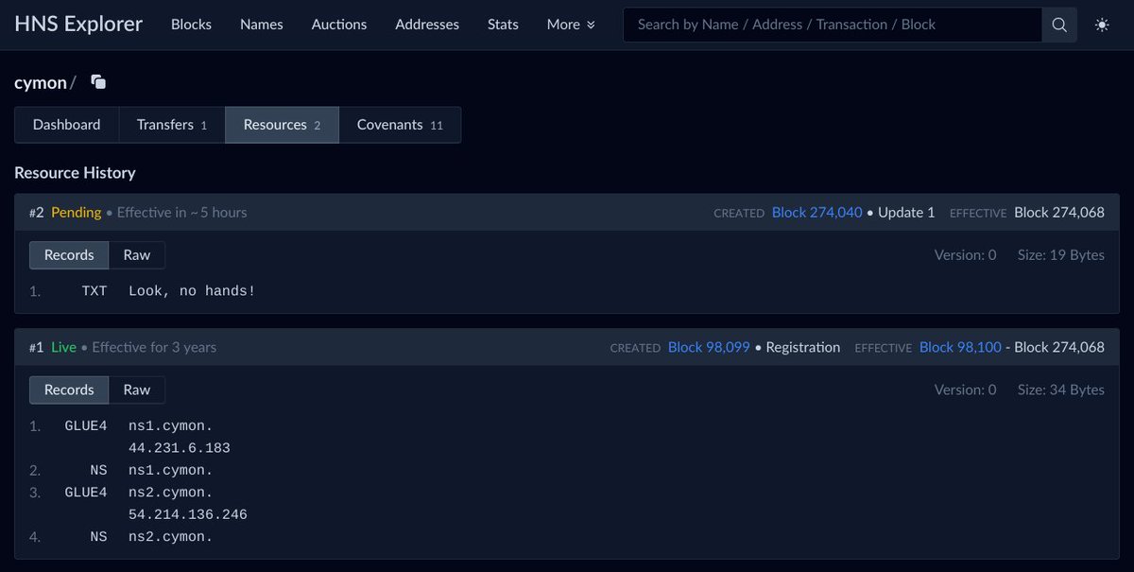Switch to the Transfers tab
The width and height of the screenshot is (1134, 572).
(172, 125)
